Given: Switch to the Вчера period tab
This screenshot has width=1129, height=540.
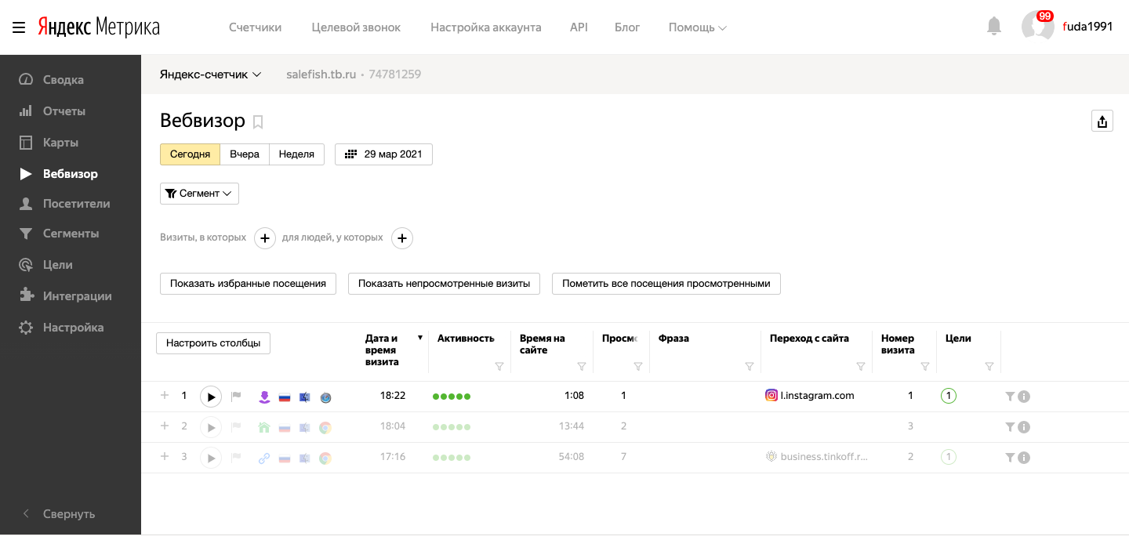Looking at the screenshot, I should (245, 154).
